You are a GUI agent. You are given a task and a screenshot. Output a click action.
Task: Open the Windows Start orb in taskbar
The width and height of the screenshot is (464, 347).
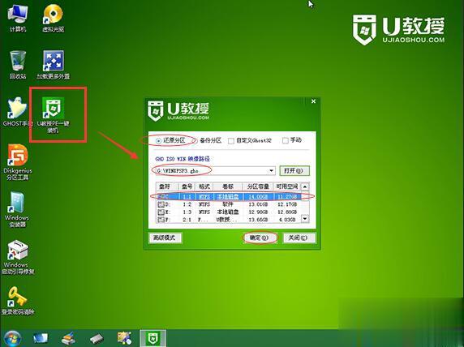click(12, 338)
